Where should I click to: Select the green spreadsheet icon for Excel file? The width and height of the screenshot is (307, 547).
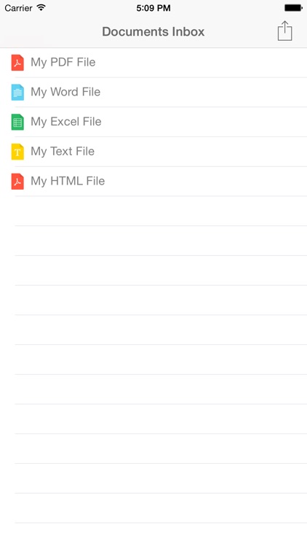(17, 122)
